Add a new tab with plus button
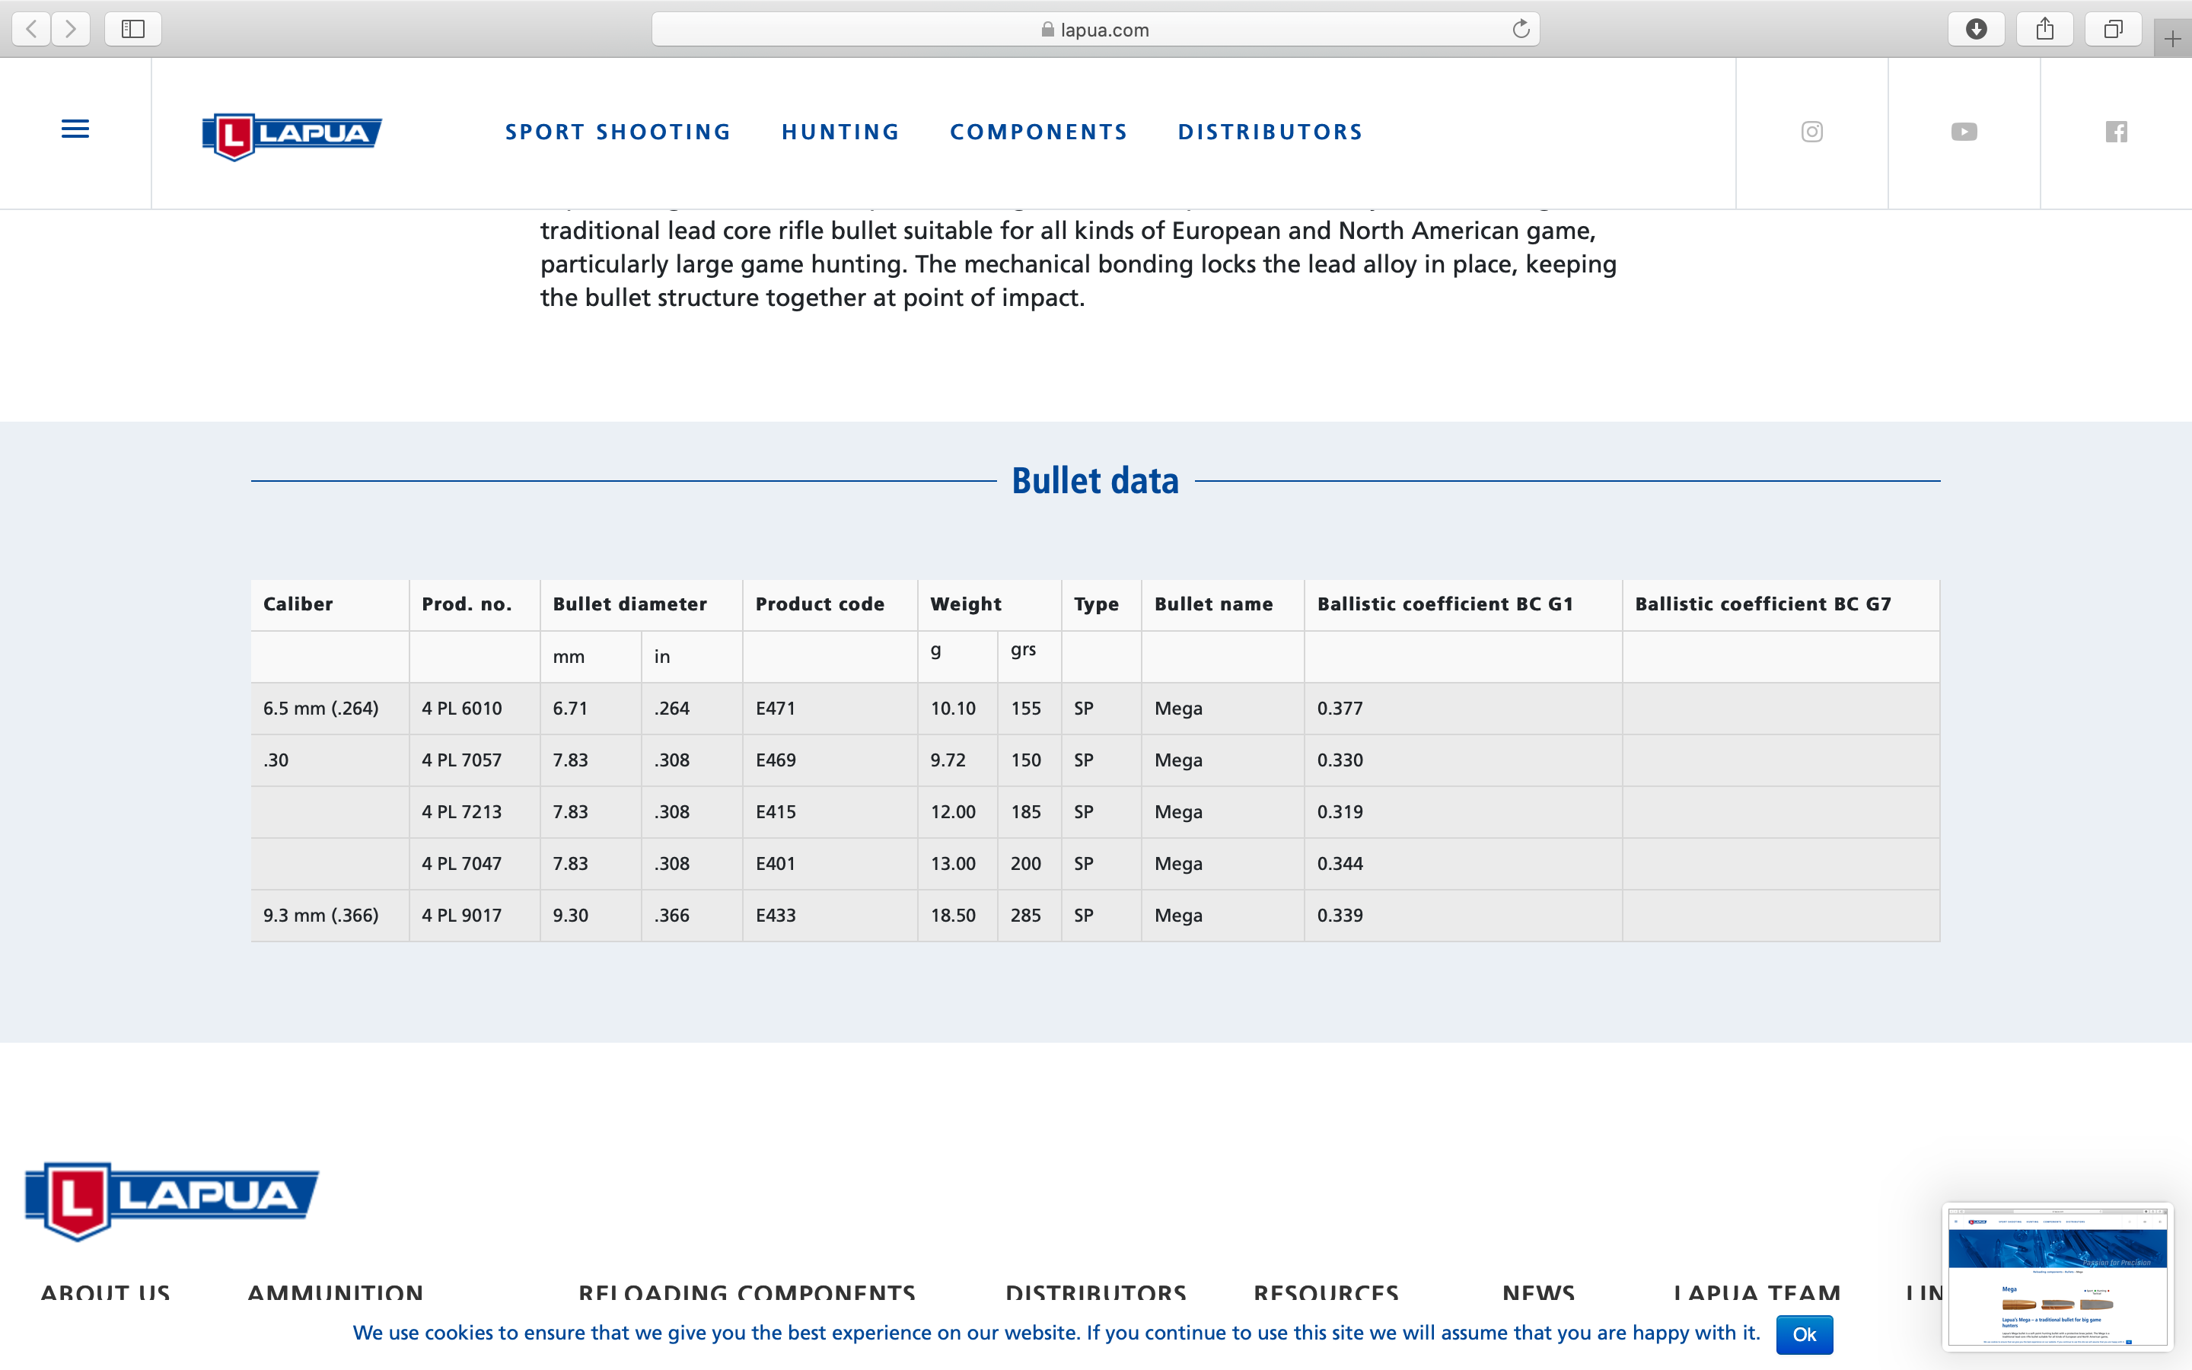 (2173, 39)
